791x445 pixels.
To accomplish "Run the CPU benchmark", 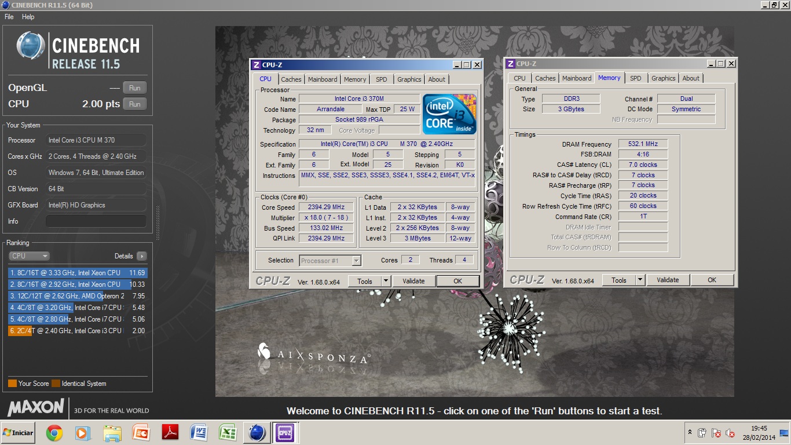I will [x=135, y=104].
